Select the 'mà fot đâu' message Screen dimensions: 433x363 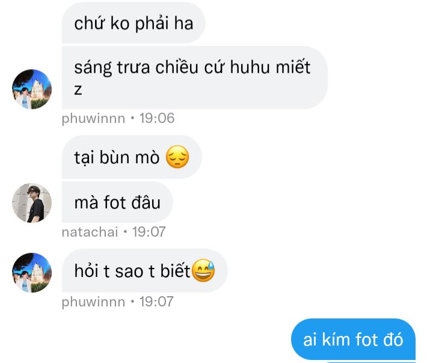117,202
